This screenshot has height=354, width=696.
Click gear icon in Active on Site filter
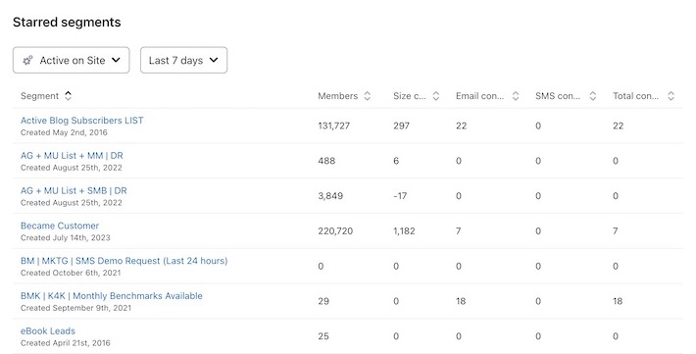pyautogui.click(x=27, y=60)
